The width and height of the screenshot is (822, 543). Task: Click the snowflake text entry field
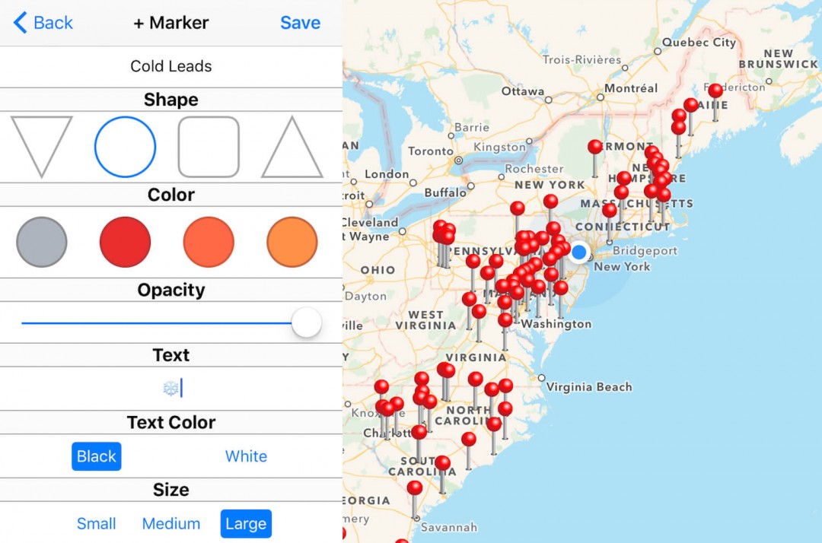[x=170, y=387]
